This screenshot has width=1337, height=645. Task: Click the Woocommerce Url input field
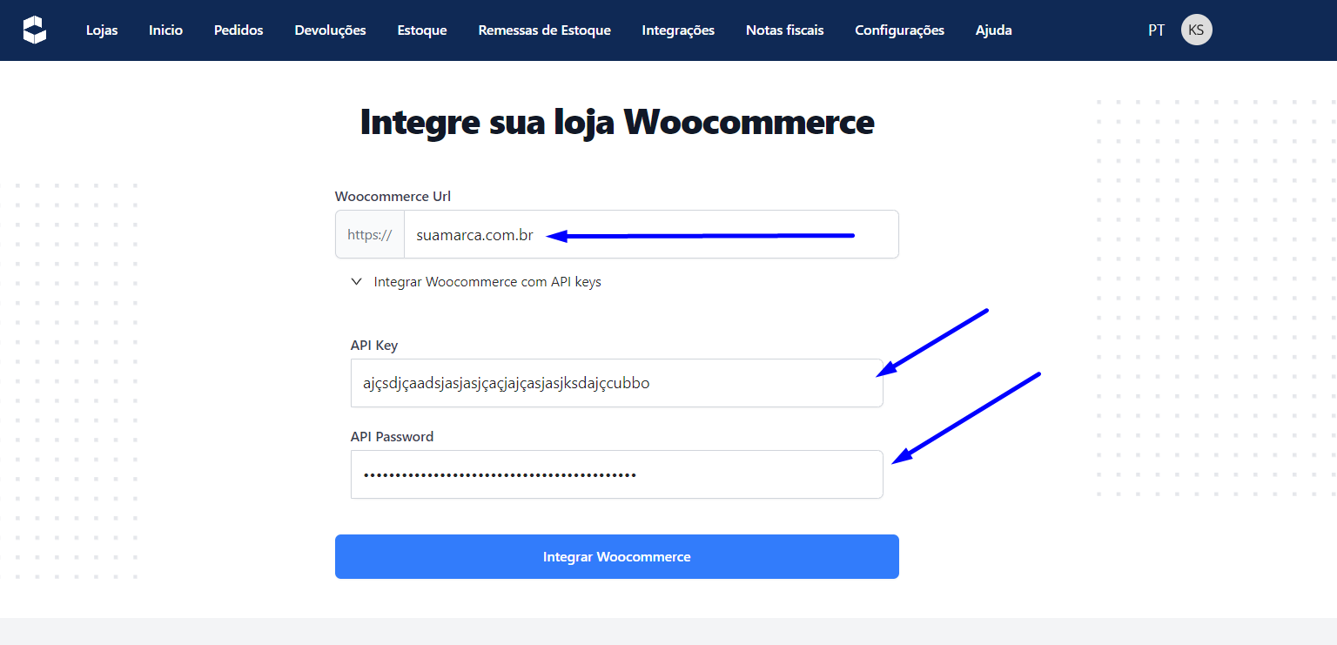click(651, 234)
